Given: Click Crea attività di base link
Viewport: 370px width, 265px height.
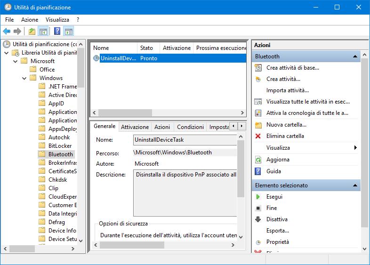Looking at the screenshot, I should pyautogui.click(x=293, y=68).
